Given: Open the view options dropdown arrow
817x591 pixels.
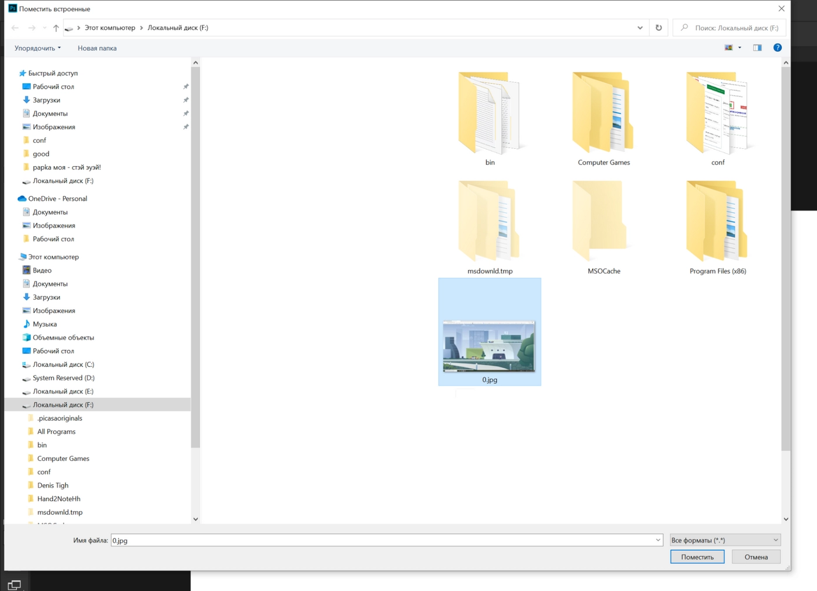Looking at the screenshot, I should pos(740,48).
